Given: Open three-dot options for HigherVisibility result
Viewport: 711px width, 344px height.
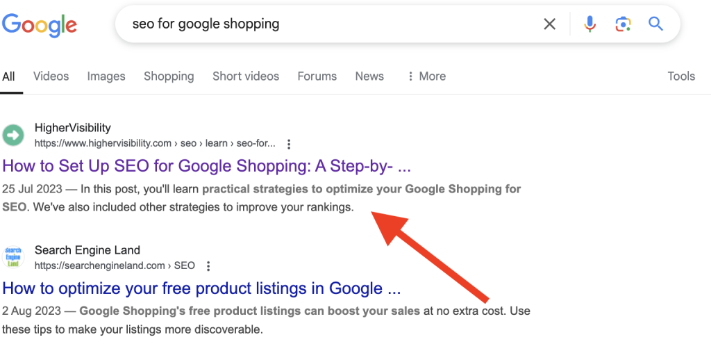Looking at the screenshot, I should point(290,144).
